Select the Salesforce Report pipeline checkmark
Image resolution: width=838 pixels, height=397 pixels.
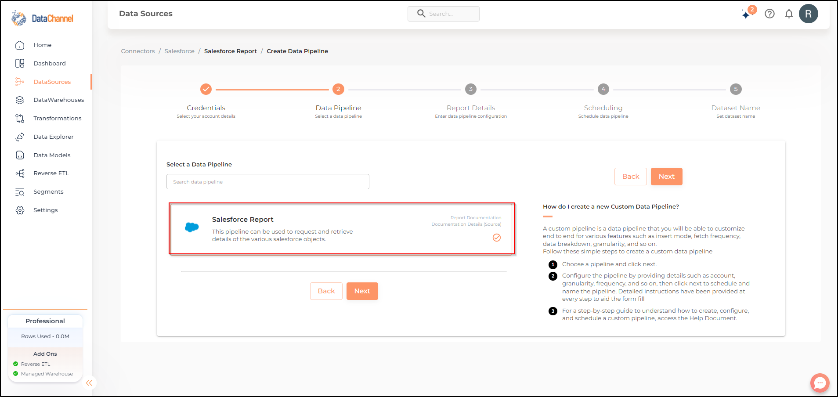[497, 238]
